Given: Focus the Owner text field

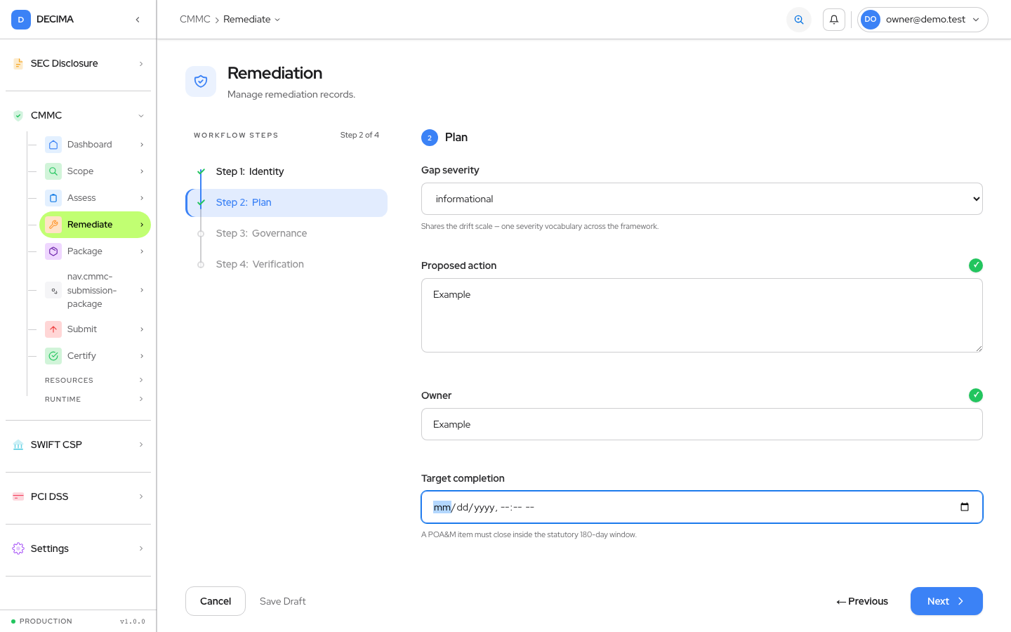Looking at the screenshot, I should click(702, 424).
